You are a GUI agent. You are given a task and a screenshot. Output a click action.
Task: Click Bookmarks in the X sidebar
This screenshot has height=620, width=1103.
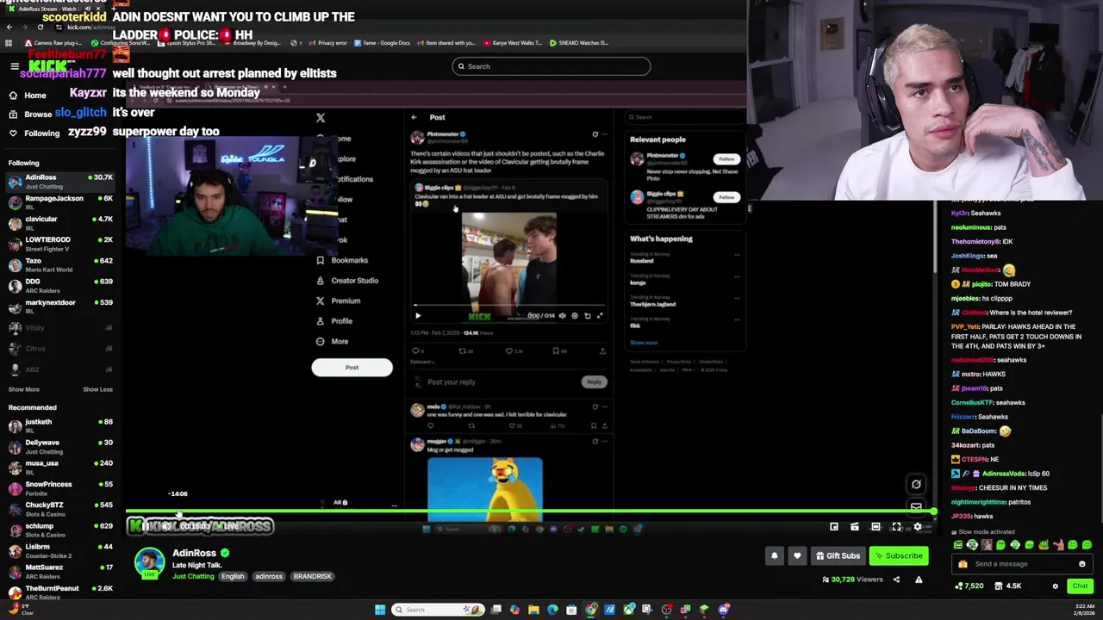tap(341, 260)
